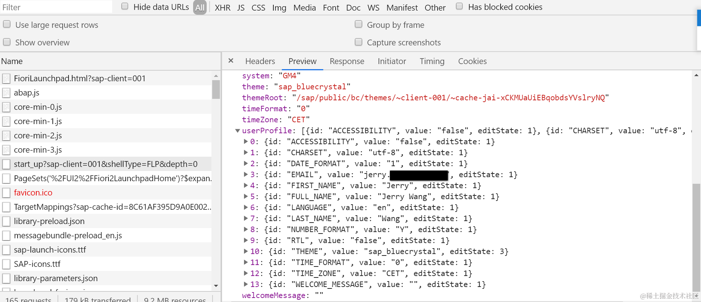This screenshot has height=302, width=701.
Task: Select the abap.js request row
Action: point(106,93)
